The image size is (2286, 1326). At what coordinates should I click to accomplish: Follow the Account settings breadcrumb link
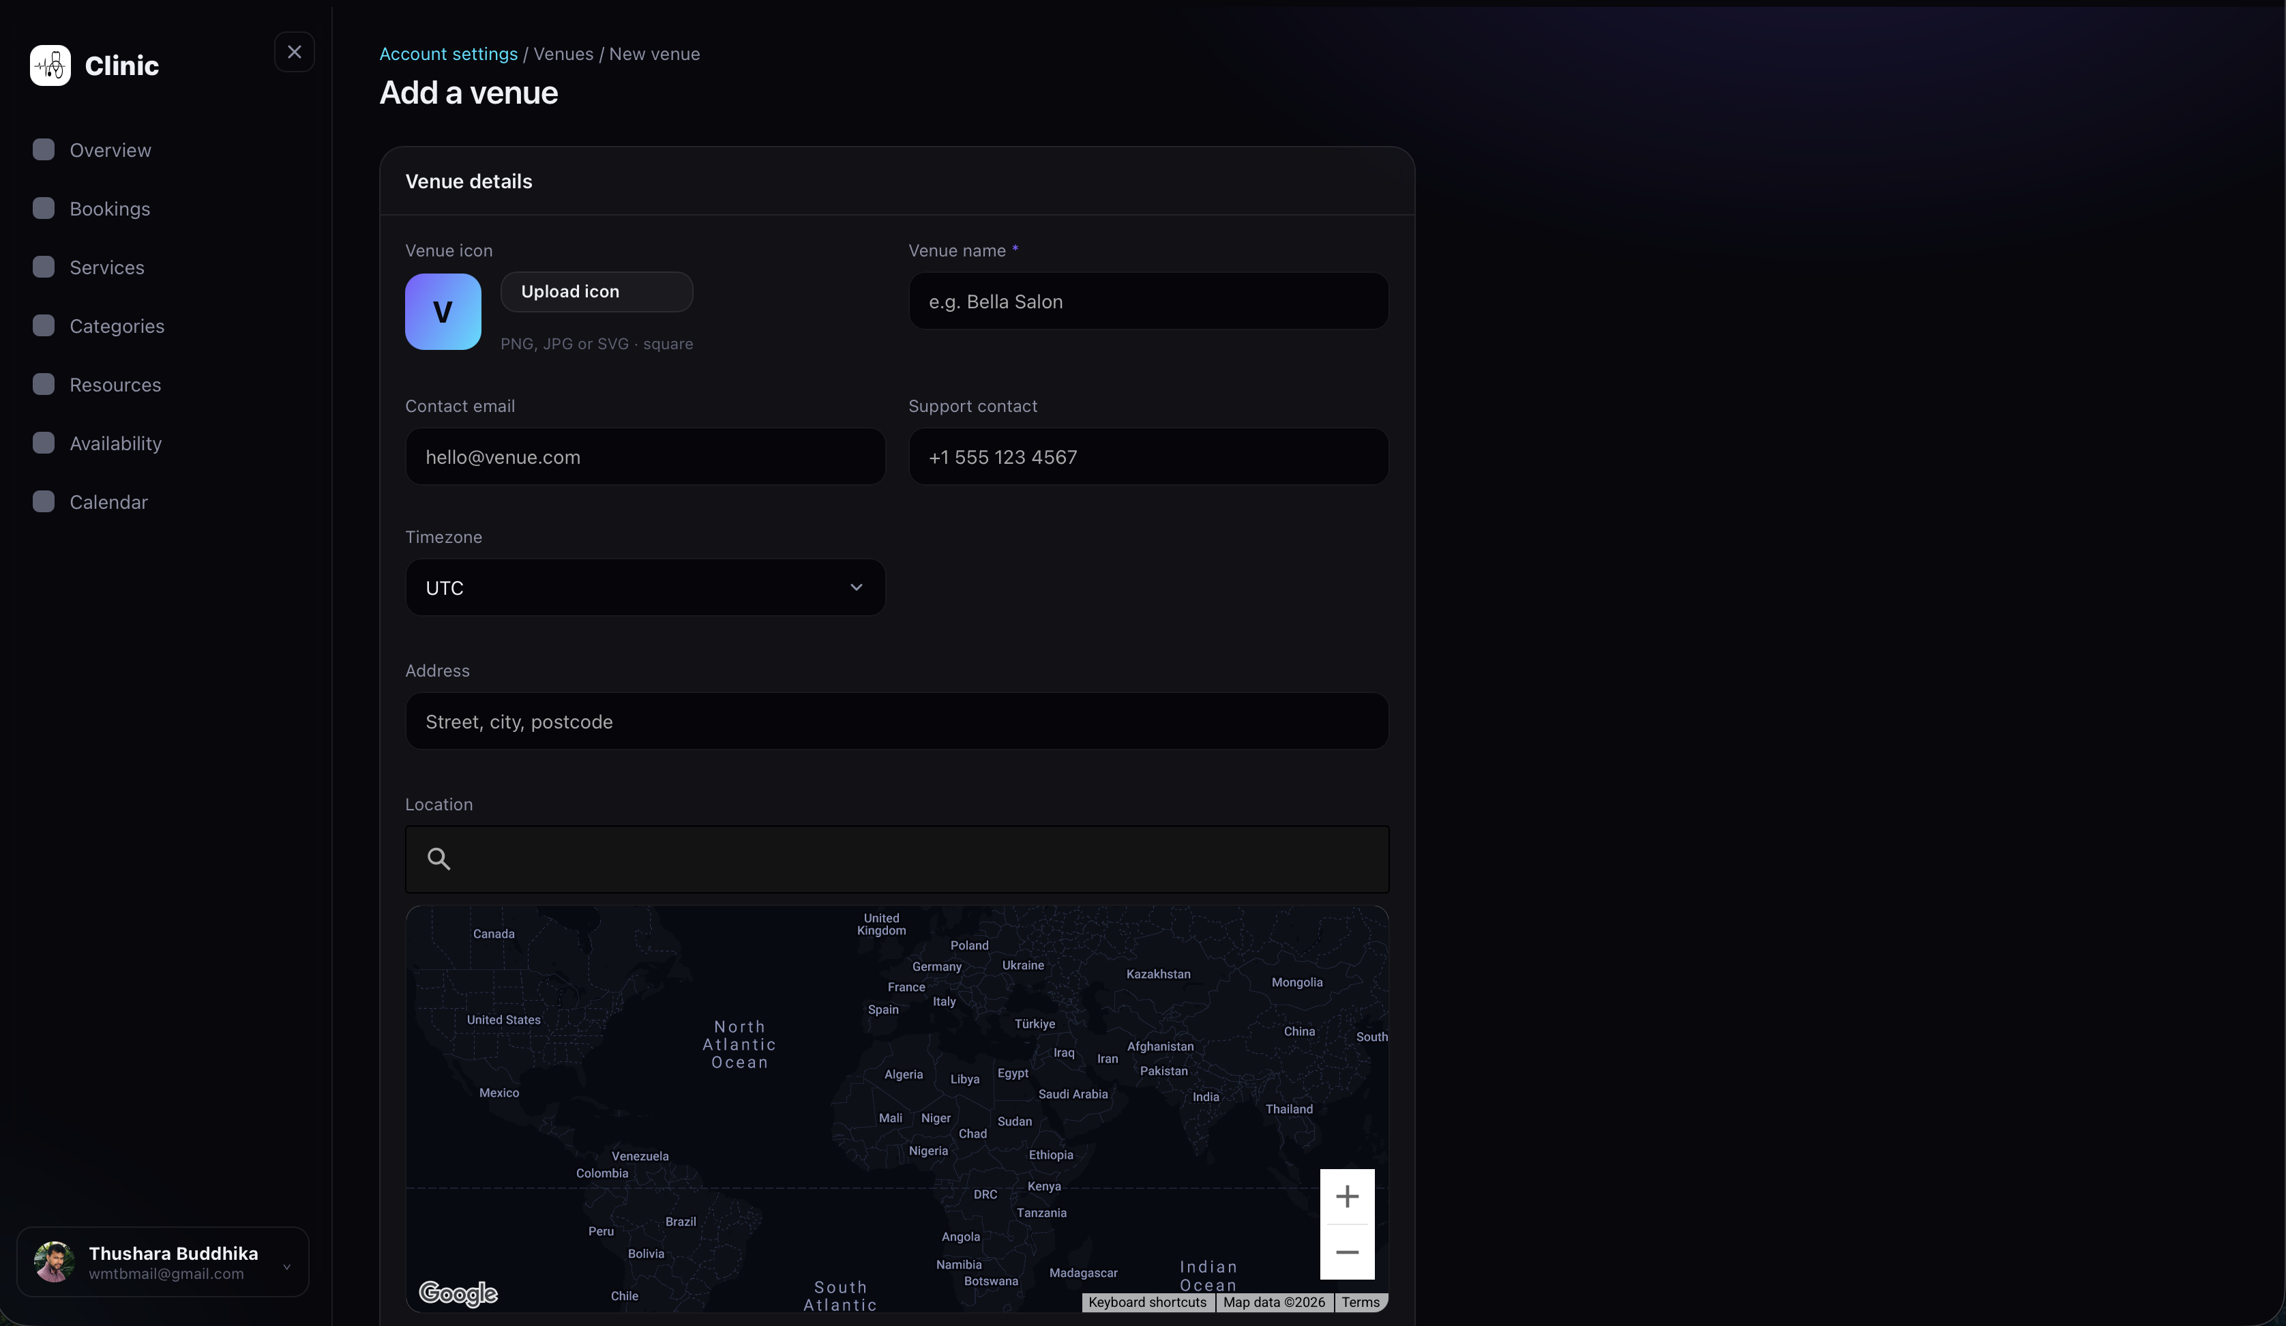(448, 54)
